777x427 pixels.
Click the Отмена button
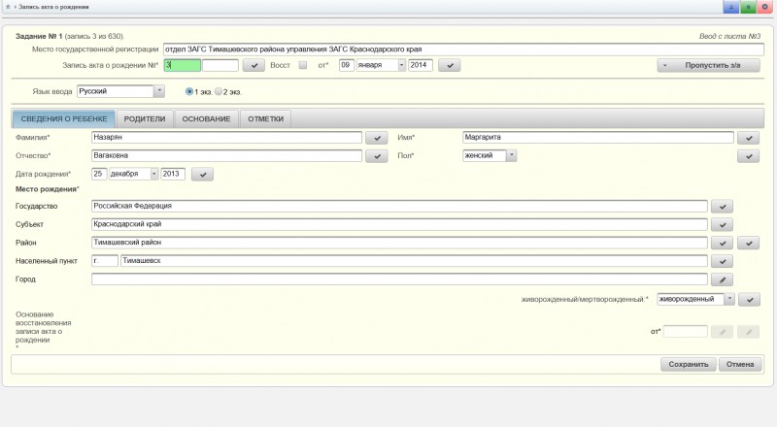pos(740,364)
